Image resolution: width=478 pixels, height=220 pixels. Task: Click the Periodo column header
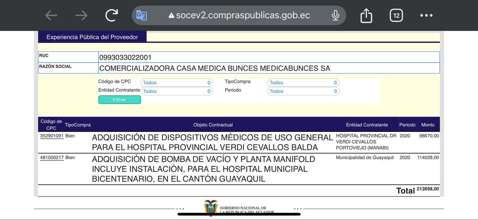407,125
